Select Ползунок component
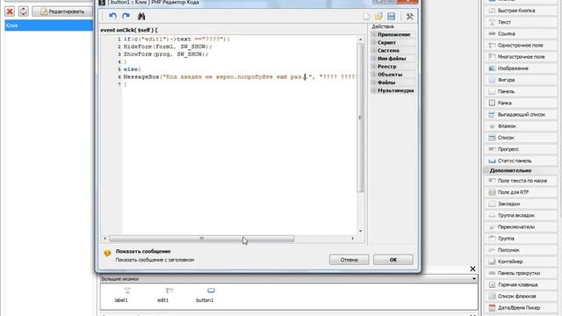This screenshot has width=562, height=316. 521,250
